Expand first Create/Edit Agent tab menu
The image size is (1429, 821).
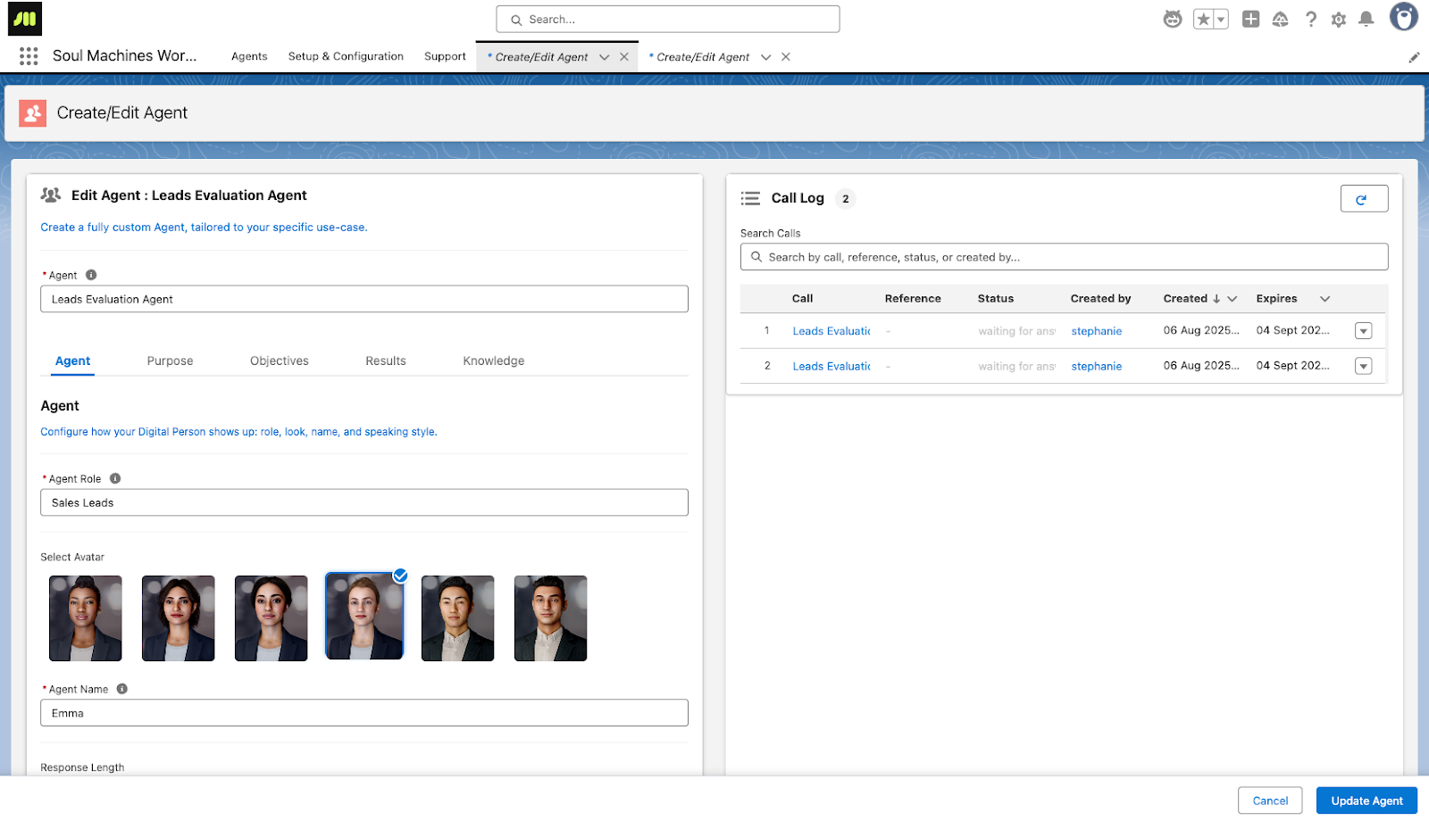click(605, 57)
